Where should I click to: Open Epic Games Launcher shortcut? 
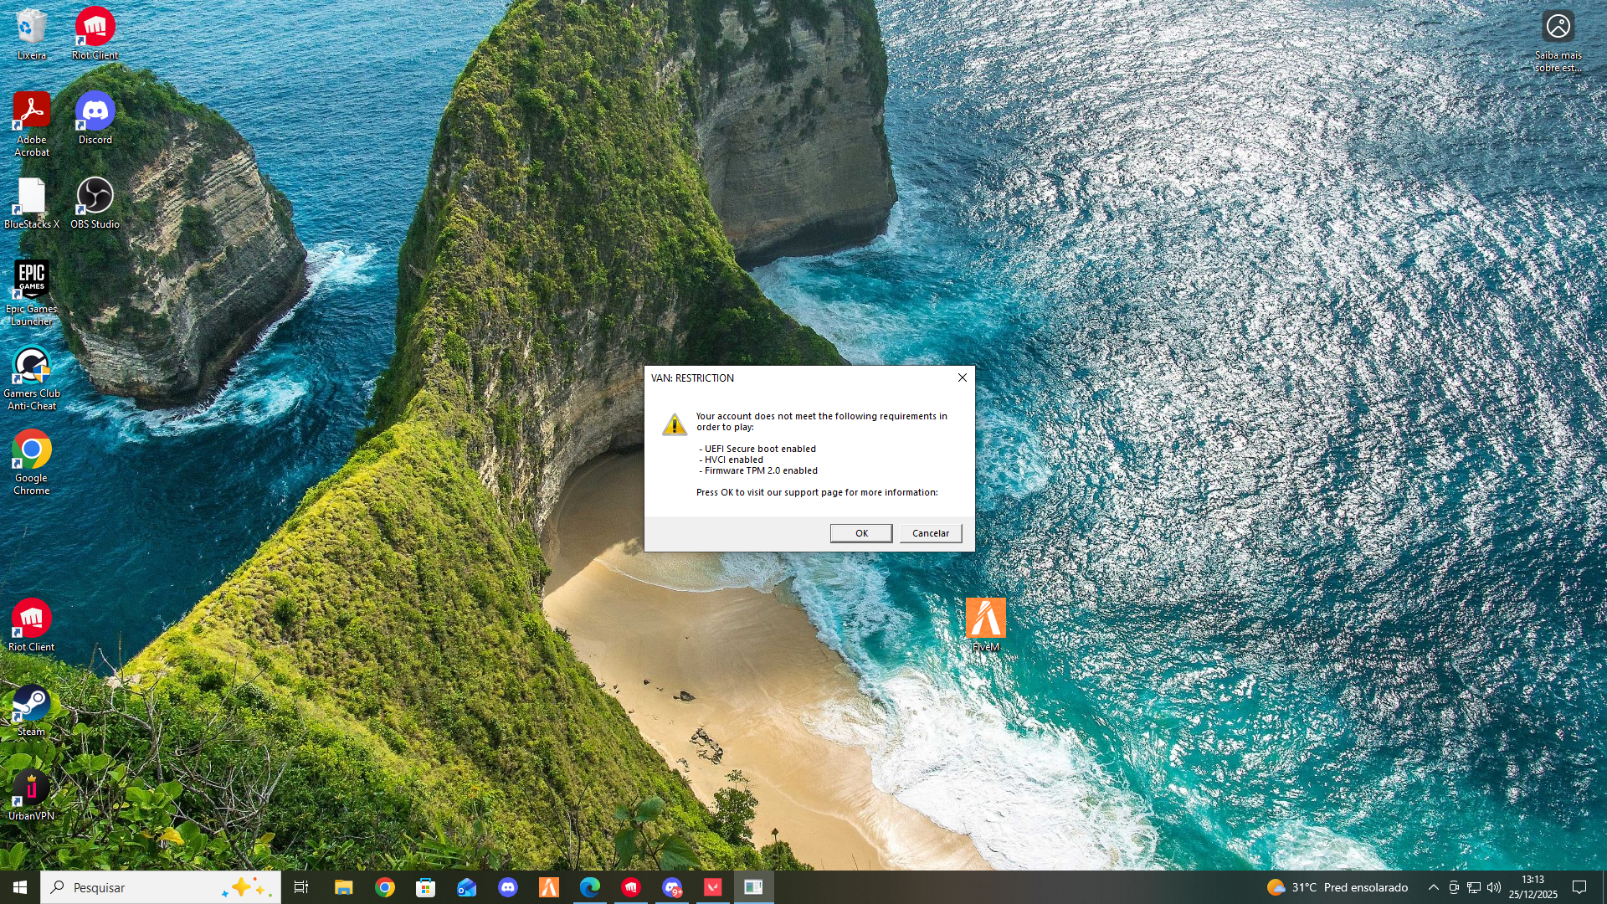[32, 281]
